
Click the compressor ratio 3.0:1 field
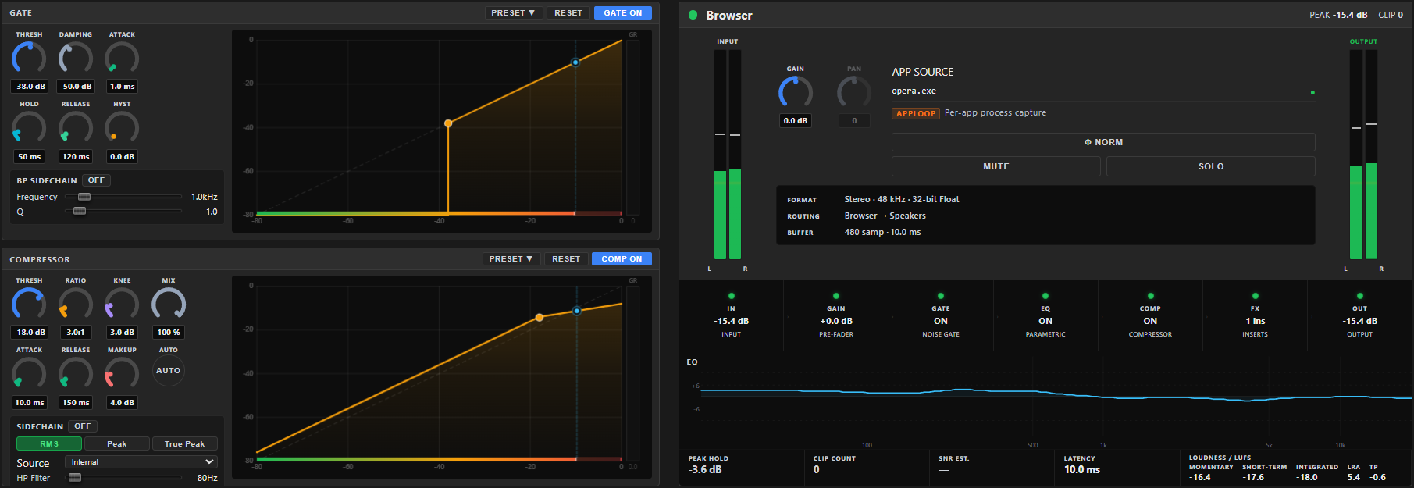click(76, 333)
